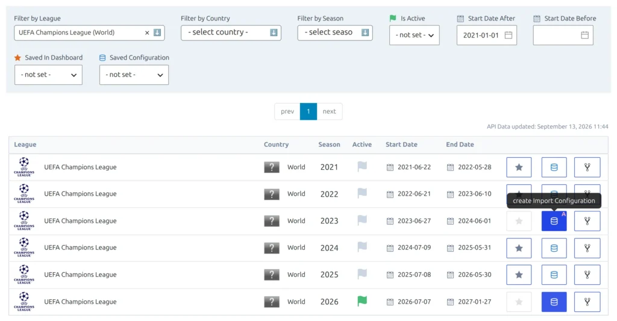This screenshot has height=321, width=617.
Task: Click start date 2025-07-08
Action: coord(414,275)
